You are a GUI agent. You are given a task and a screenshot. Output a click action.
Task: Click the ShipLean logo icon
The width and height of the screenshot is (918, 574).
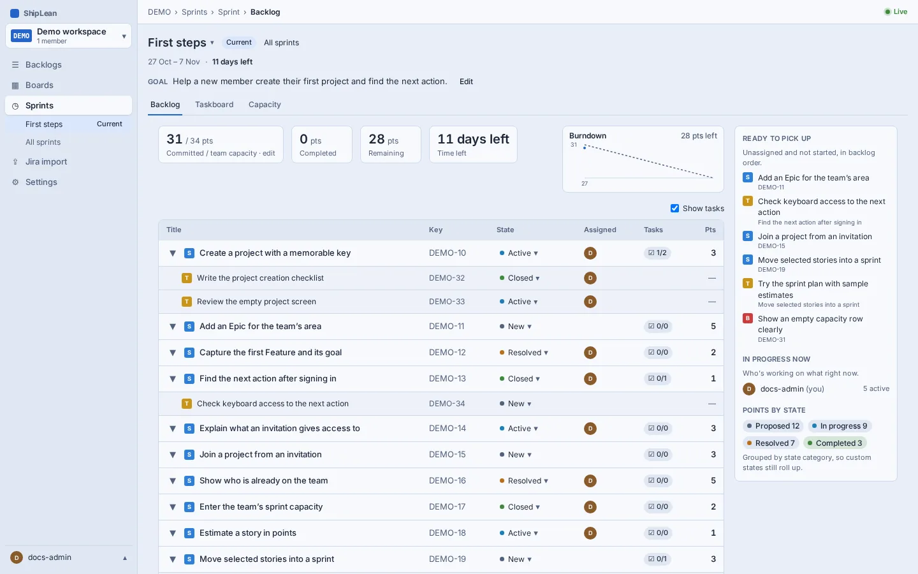coord(15,13)
